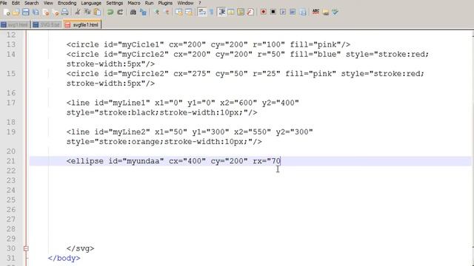Paste from clipboard toolbar icon
The height and width of the screenshot is (266, 474).
point(97,12)
